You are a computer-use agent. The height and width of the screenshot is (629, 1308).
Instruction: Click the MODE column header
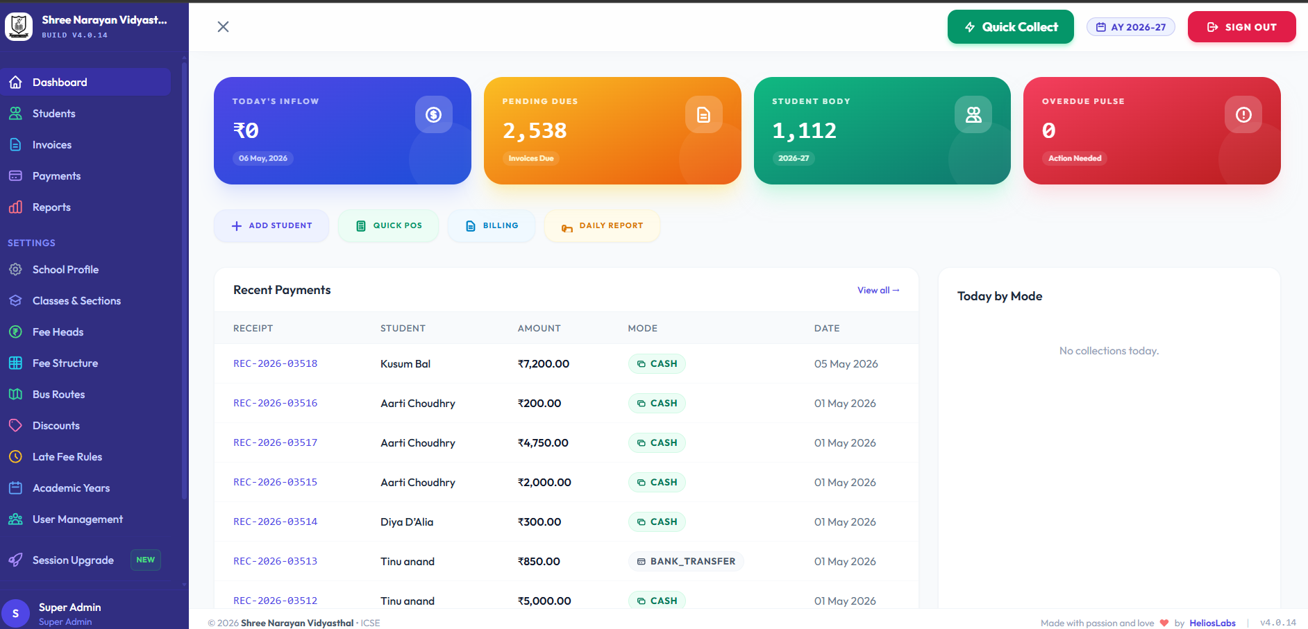coord(643,328)
